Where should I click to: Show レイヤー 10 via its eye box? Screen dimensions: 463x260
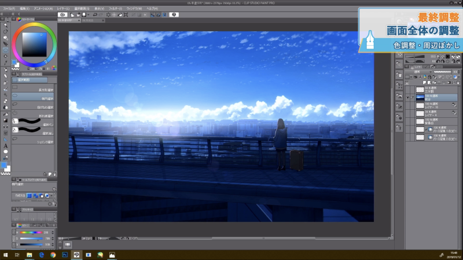coord(408,106)
